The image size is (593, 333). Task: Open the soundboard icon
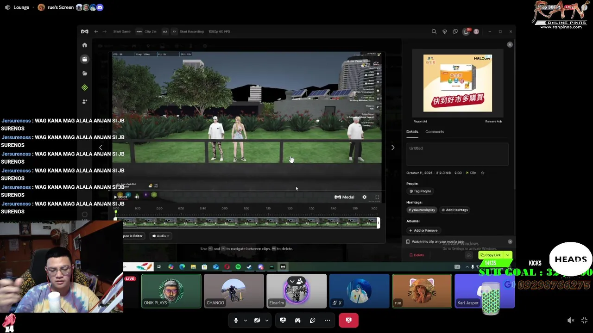pos(313,320)
